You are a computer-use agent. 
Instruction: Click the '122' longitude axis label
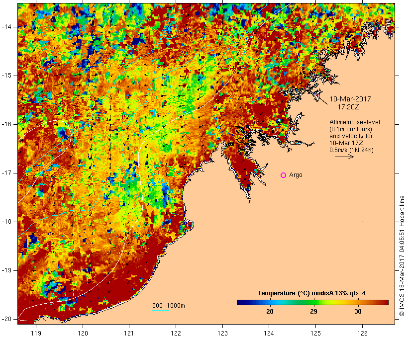pyautogui.click(x=176, y=334)
